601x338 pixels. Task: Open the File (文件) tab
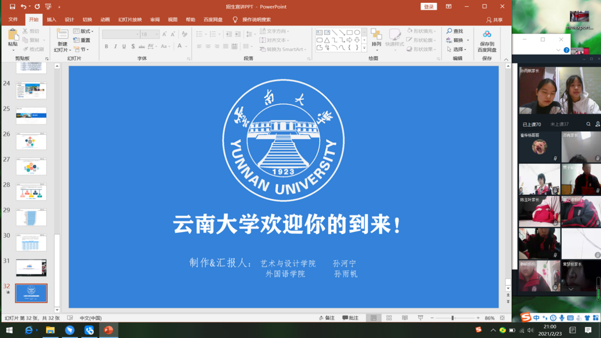(13, 20)
